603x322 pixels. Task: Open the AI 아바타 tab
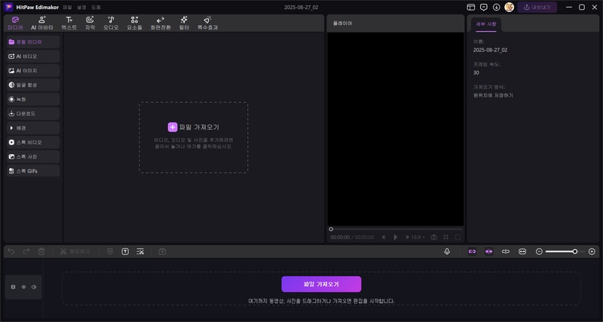pos(42,23)
